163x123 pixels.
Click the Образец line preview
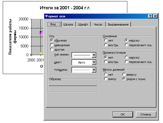[73, 86]
